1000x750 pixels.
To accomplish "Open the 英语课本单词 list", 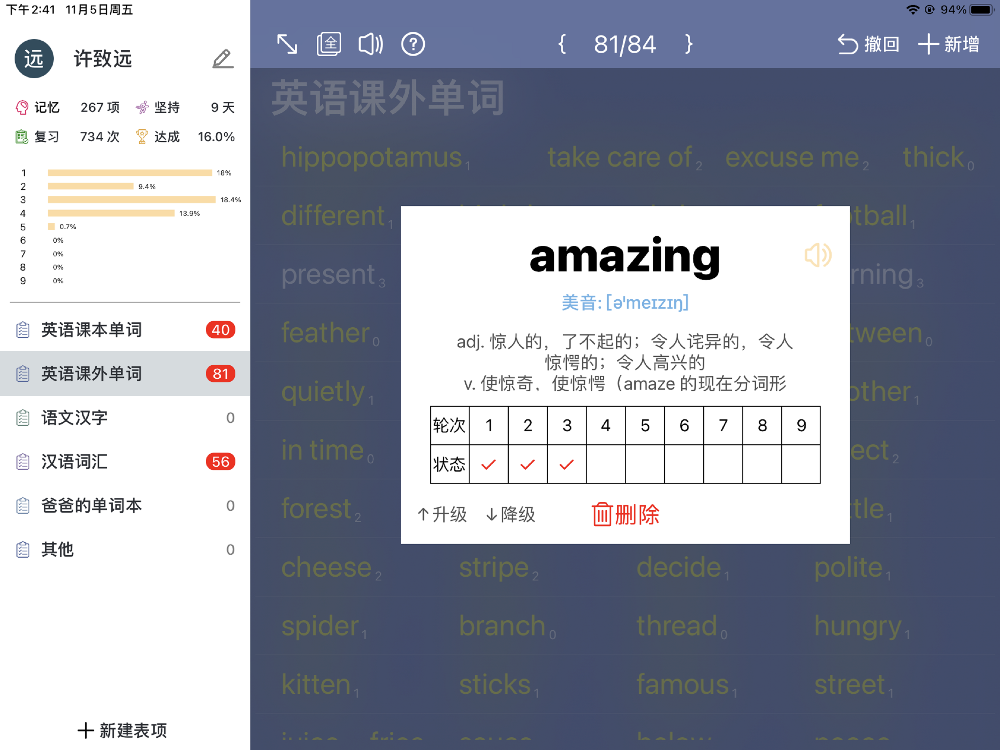I will pos(125,330).
